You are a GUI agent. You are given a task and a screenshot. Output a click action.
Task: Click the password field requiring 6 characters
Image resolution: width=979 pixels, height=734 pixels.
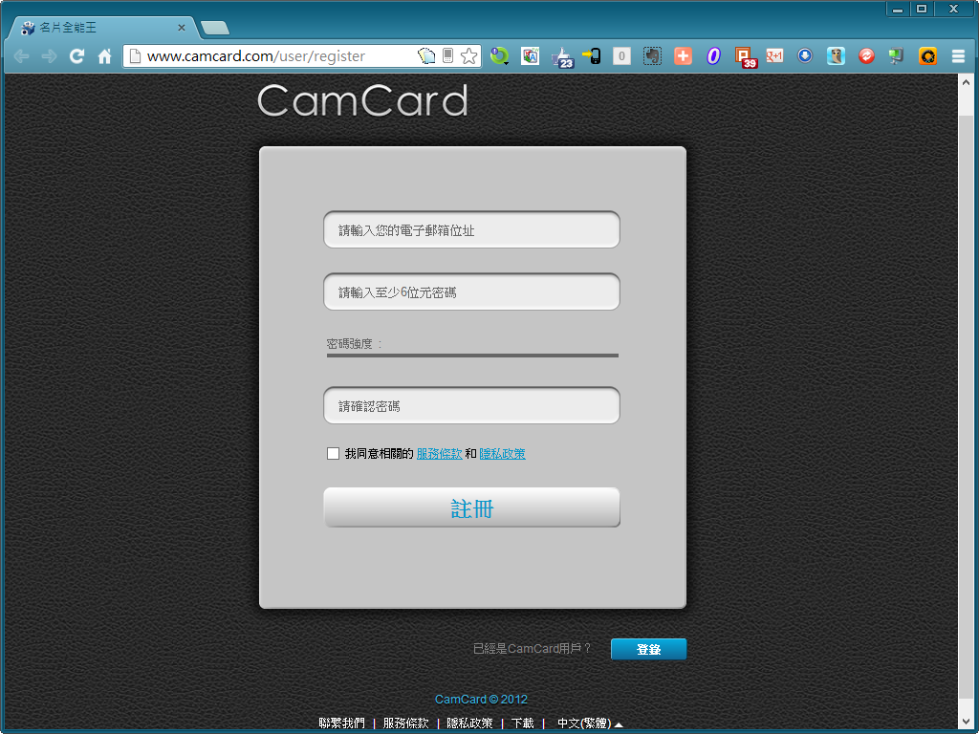pyautogui.click(x=471, y=291)
